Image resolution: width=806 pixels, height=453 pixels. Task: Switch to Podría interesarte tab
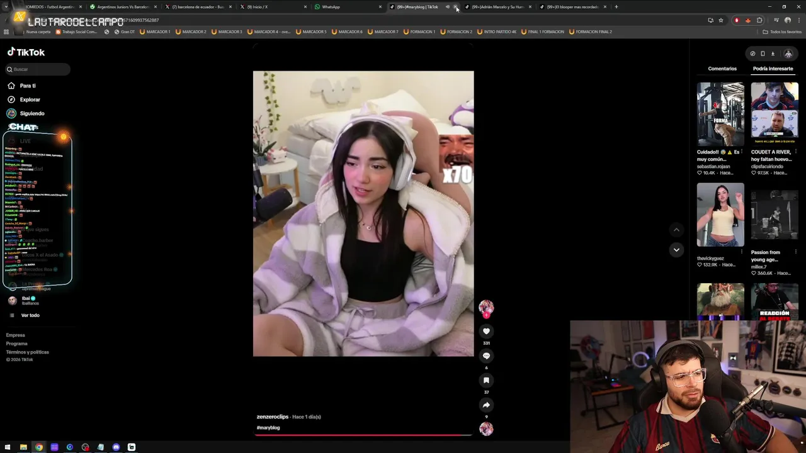coord(773,69)
